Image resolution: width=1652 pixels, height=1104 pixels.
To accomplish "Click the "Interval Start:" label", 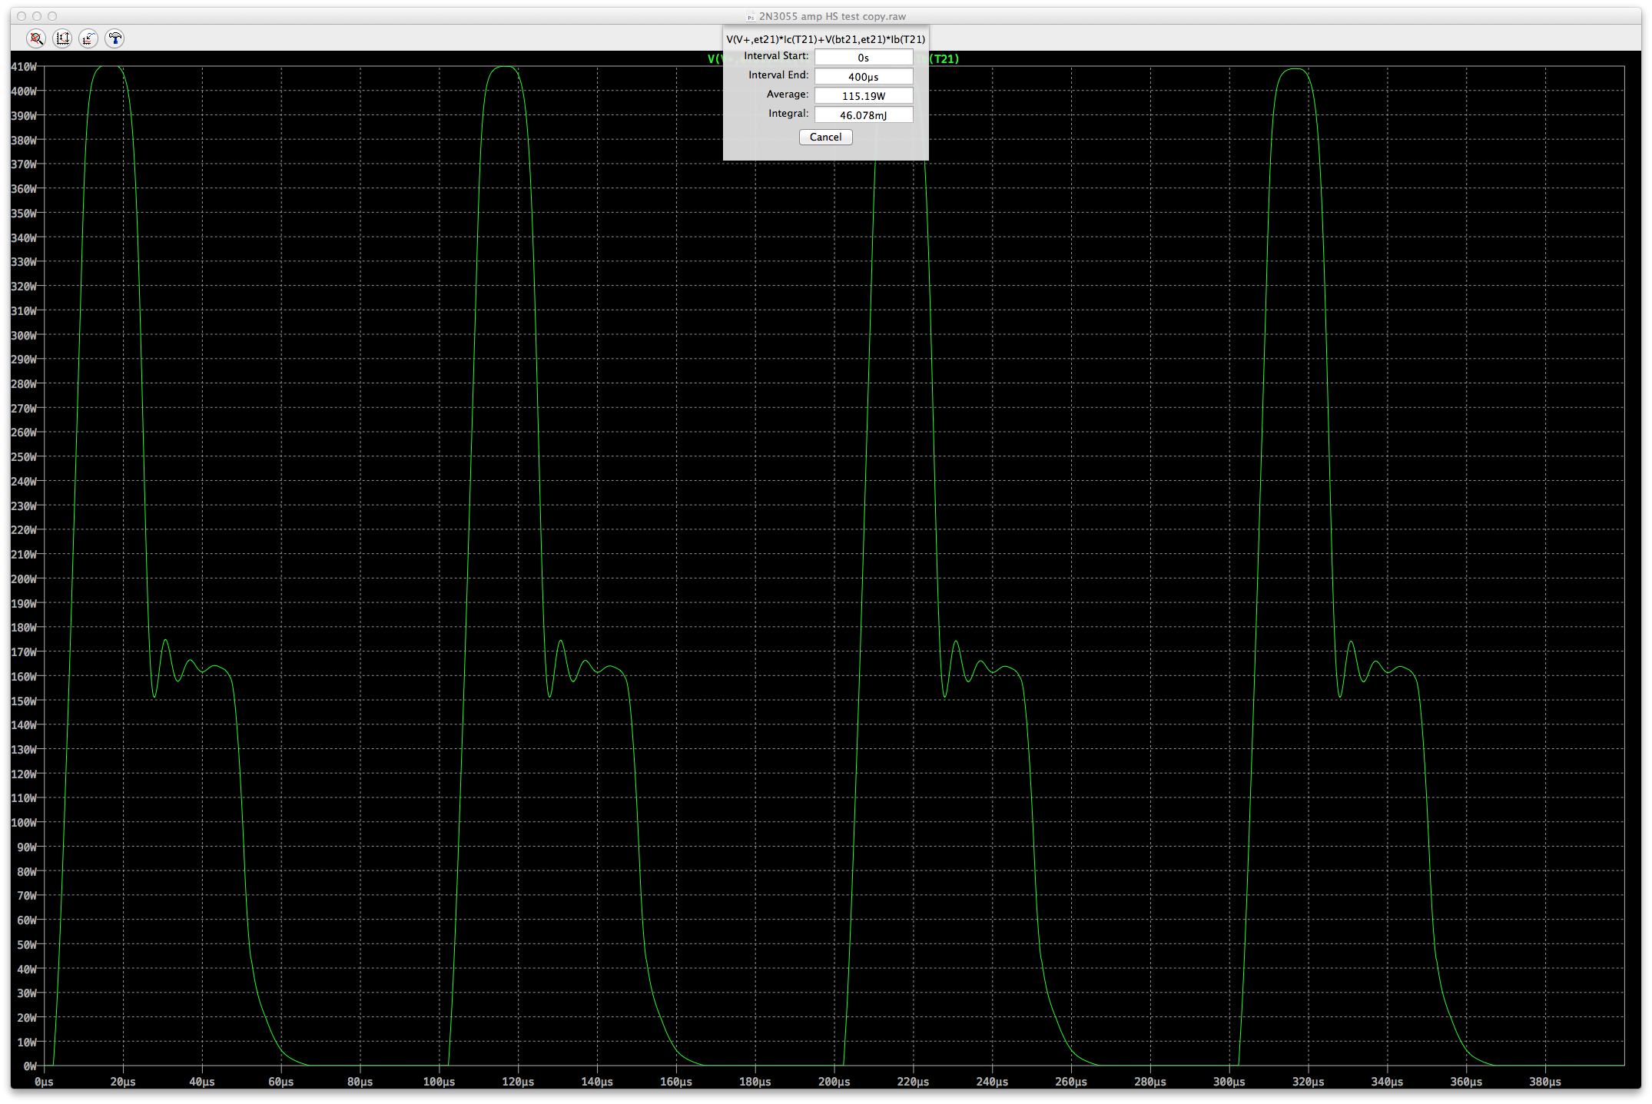I will coord(776,56).
